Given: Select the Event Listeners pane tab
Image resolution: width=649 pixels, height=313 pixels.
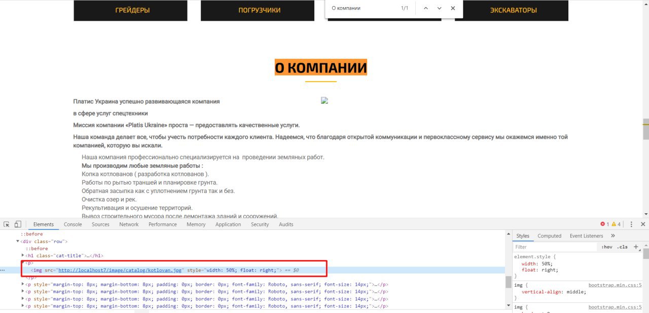Looking at the screenshot, I should (x=587, y=236).
